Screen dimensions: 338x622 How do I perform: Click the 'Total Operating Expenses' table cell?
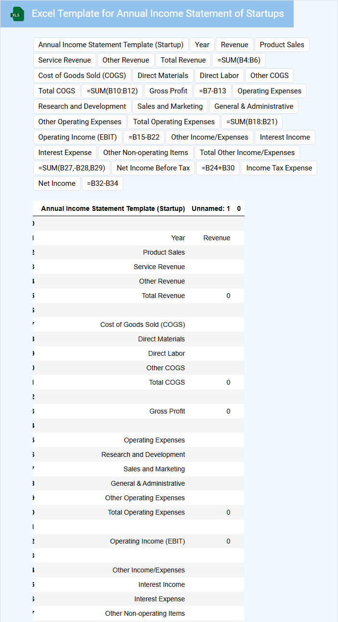click(x=146, y=512)
